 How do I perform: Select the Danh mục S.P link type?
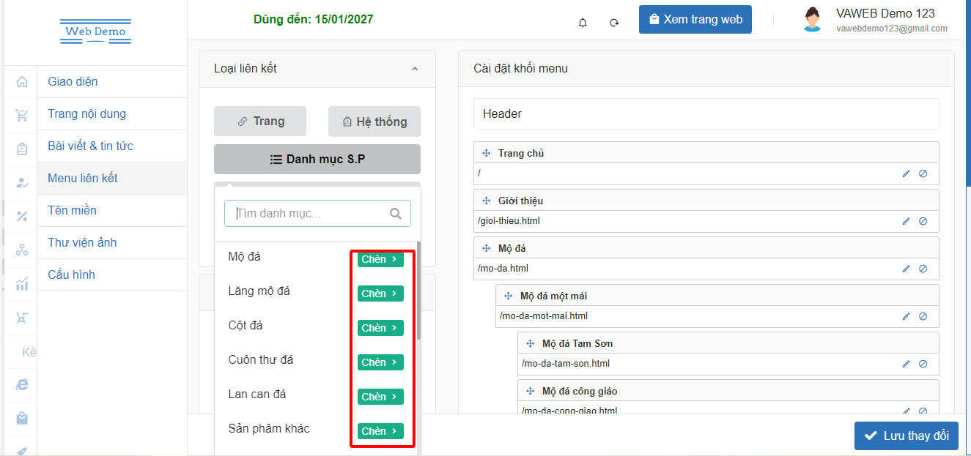(317, 159)
